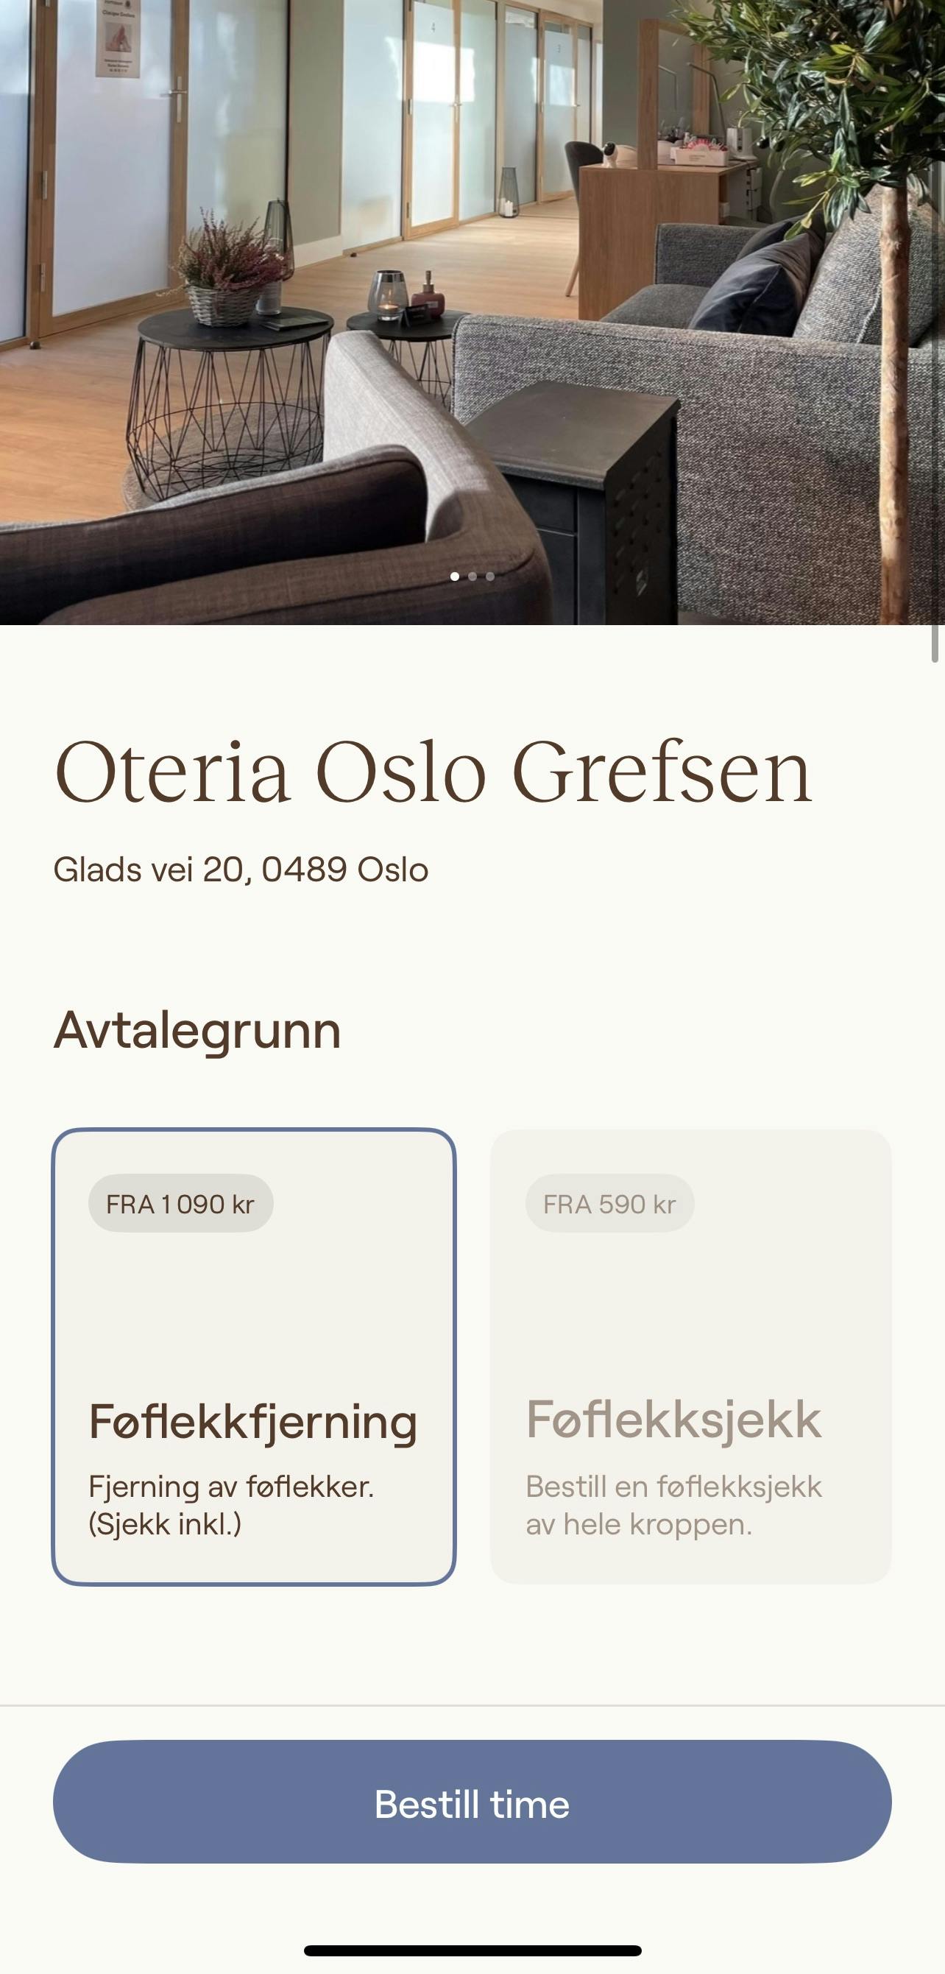The image size is (945, 1974).
Task: Tap the FRA 590 kr price badge
Action: pyautogui.click(x=609, y=1204)
